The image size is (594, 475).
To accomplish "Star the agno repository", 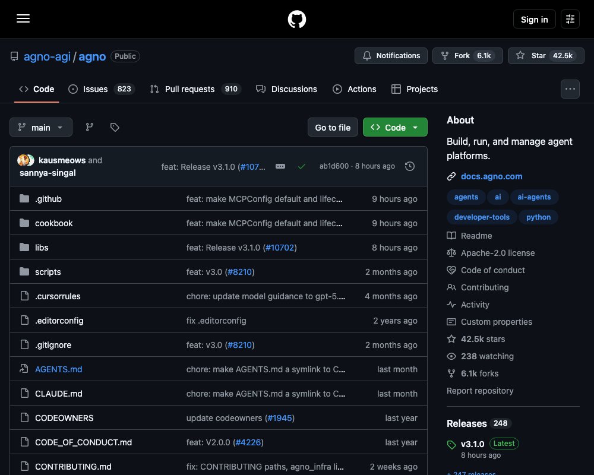I will 546,56.
